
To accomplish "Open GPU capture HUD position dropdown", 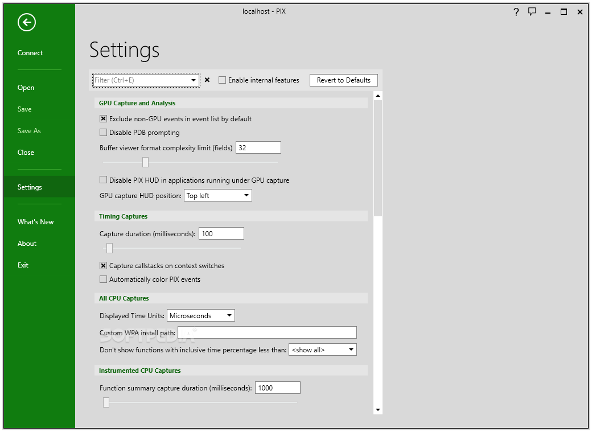I will click(x=218, y=195).
